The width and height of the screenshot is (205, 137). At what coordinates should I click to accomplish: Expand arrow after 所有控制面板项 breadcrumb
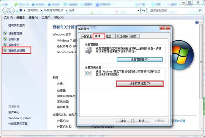[66, 10]
